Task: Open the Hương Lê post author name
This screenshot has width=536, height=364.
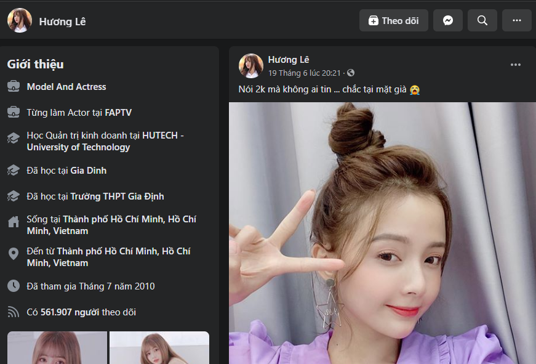Action: [289, 60]
